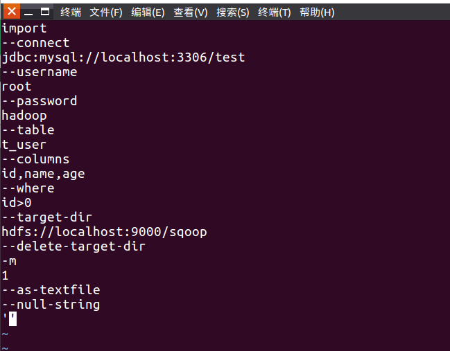Click the hadoop password value line
Image resolution: width=450 pixels, height=351 pixels.
(24, 116)
